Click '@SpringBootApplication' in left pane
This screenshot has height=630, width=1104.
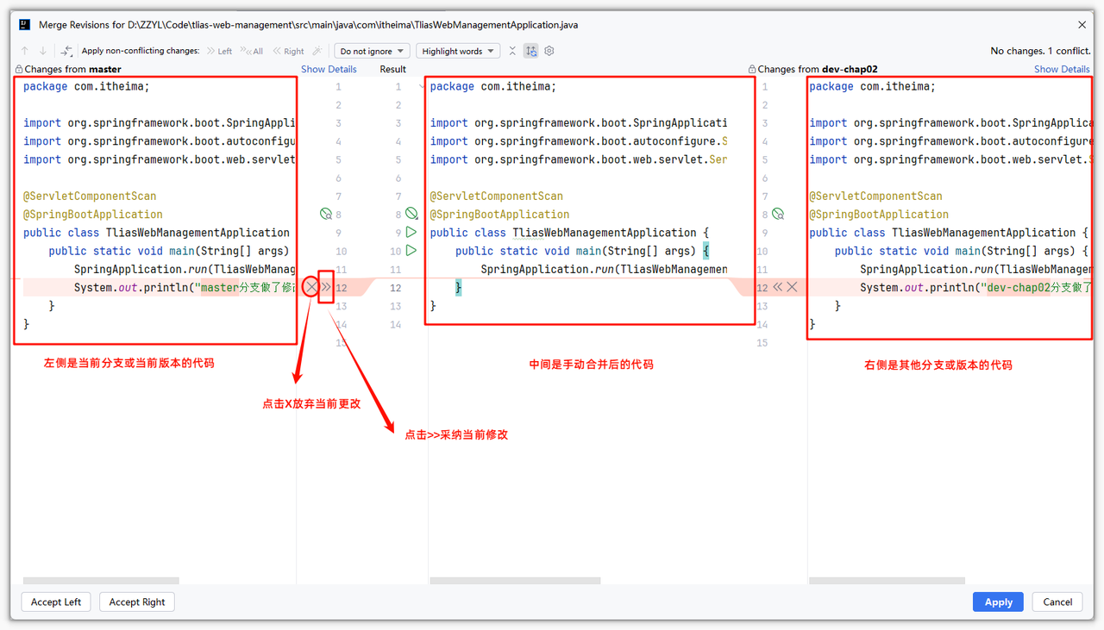pyautogui.click(x=92, y=215)
